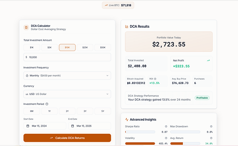Click the Start Date Mar 15, 2024 field

pyautogui.click(x=45, y=126)
